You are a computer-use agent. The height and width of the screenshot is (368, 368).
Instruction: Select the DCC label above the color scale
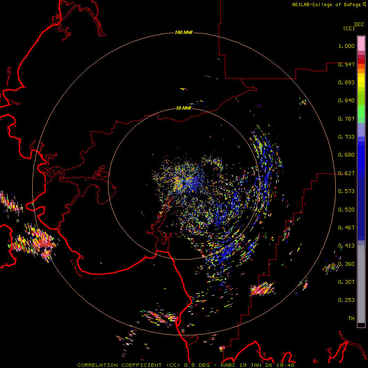(x=359, y=25)
